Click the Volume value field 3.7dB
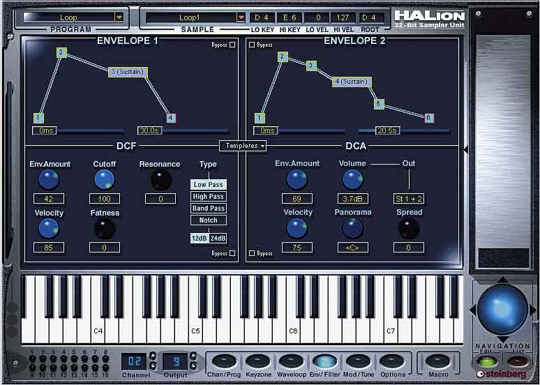The image size is (540, 385). coord(352,199)
